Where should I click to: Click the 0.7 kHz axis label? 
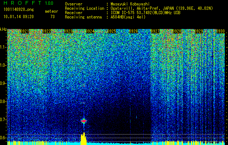point(3,120)
